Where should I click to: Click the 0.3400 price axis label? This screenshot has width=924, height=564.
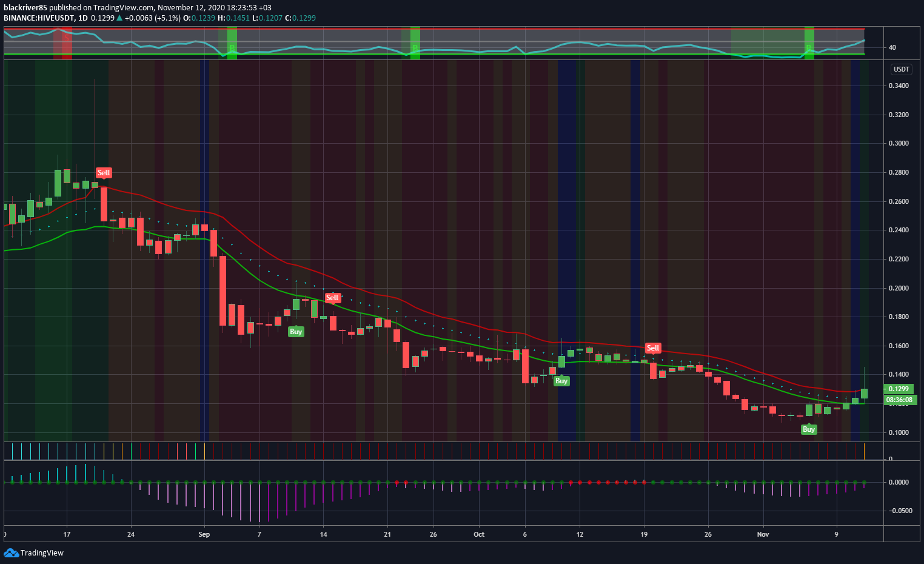tap(899, 86)
